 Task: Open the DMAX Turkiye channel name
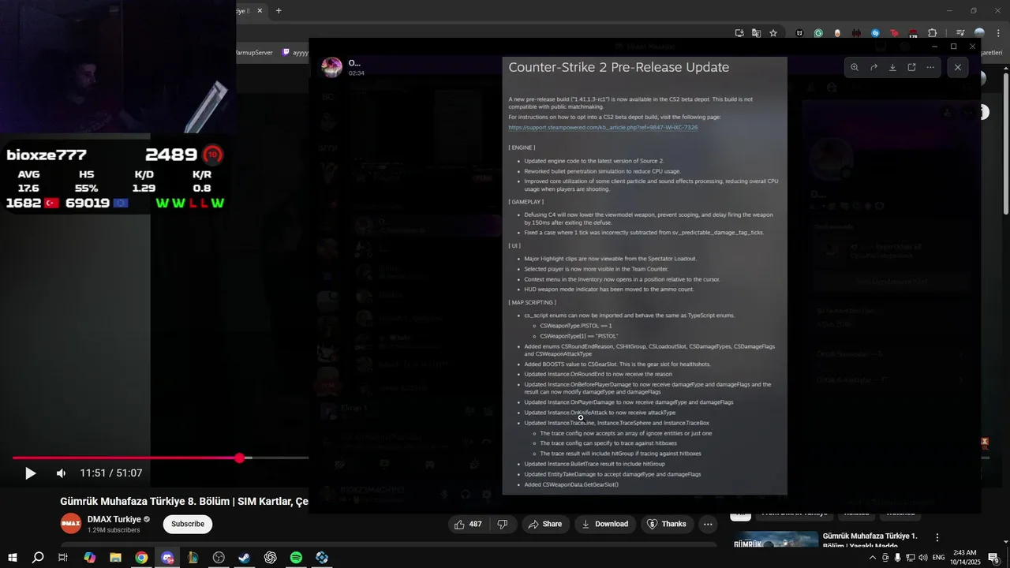pyautogui.click(x=114, y=519)
